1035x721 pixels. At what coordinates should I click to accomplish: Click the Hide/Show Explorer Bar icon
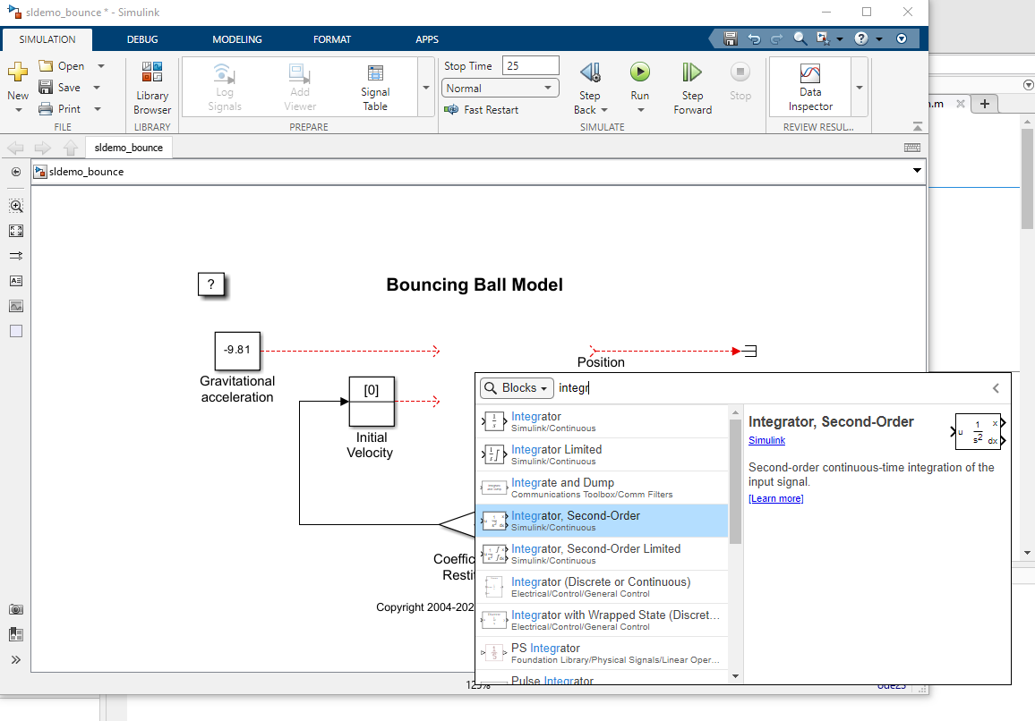[x=16, y=172]
